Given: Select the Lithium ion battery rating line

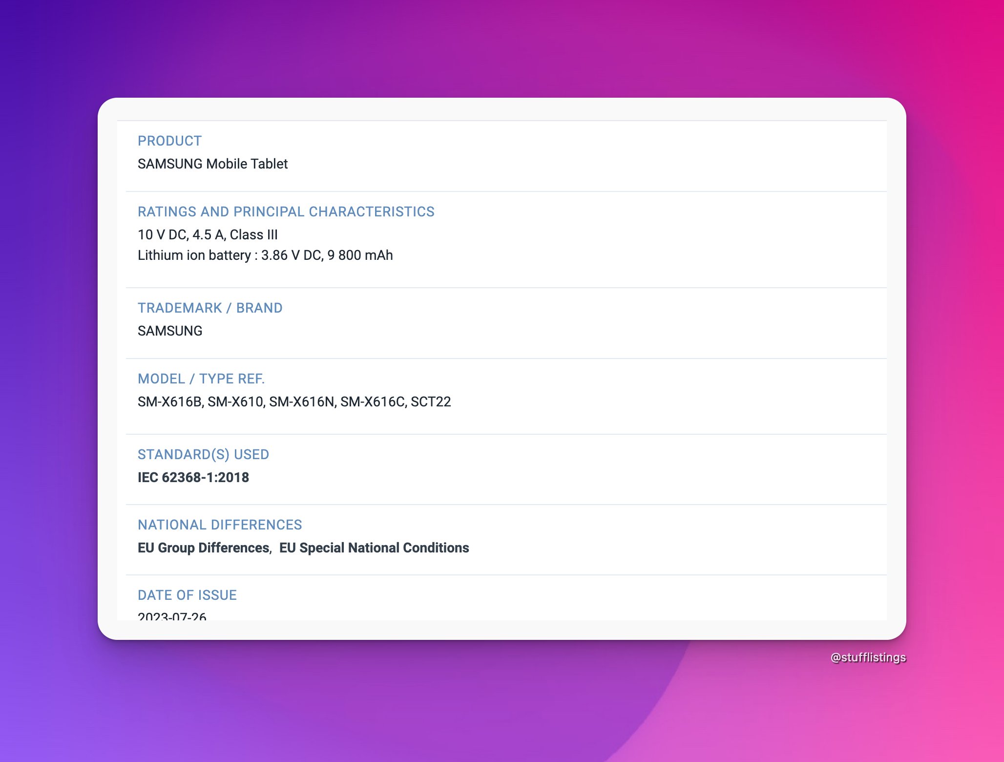Looking at the screenshot, I should [x=265, y=255].
